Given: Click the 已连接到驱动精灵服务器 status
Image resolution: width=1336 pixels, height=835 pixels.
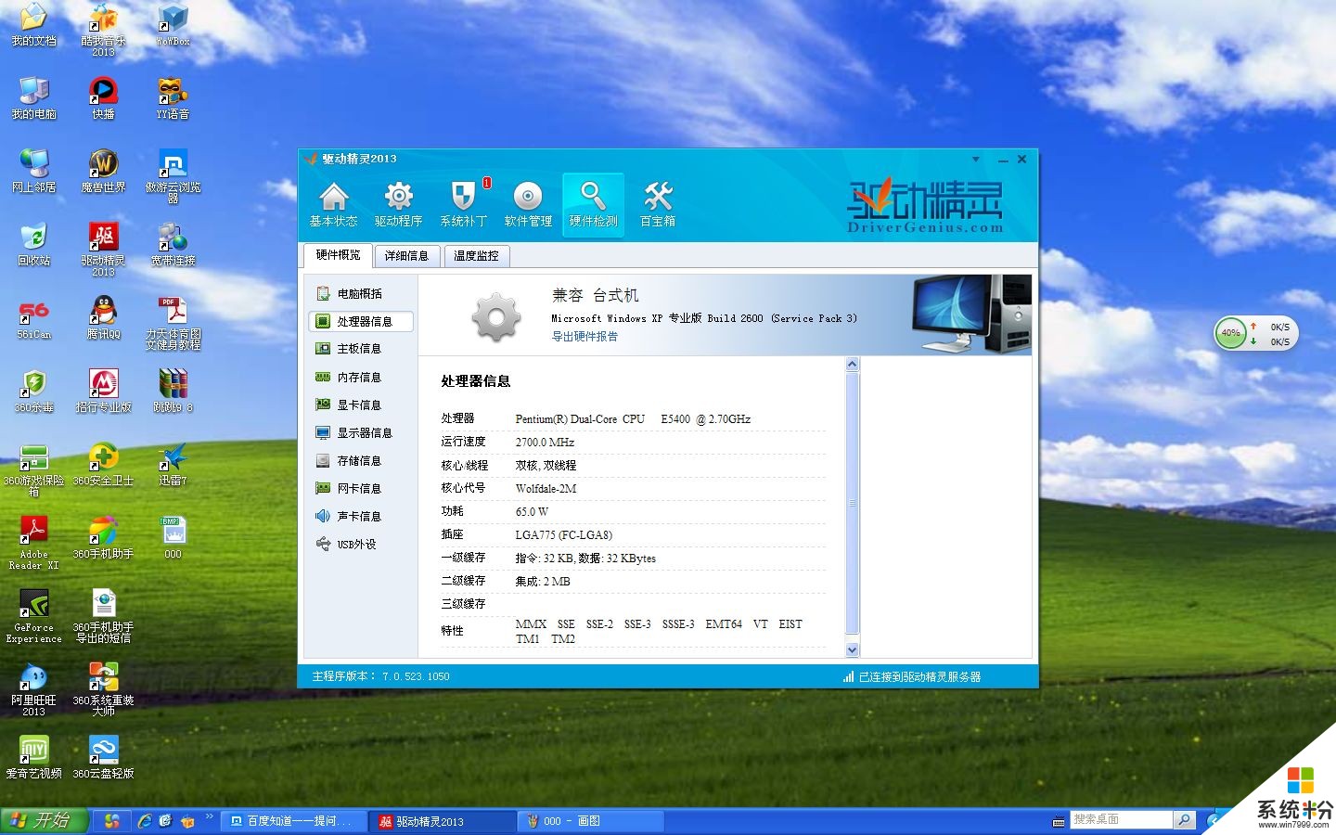Looking at the screenshot, I should point(912,676).
